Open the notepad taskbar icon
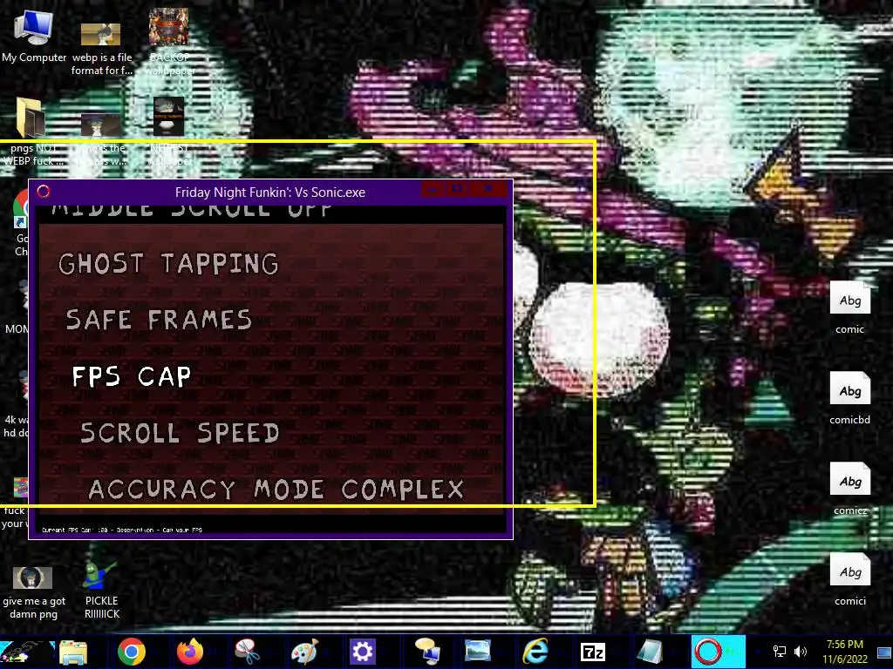 click(x=650, y=652)
